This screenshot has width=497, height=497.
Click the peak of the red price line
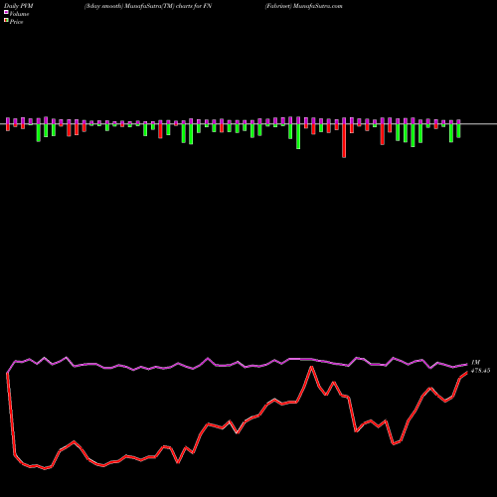[311, 367]
